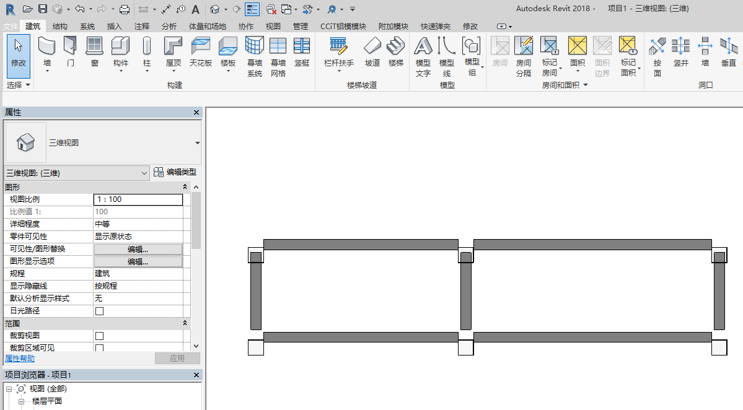Select the 坡道 (Ramp) tool

(372, 52)
